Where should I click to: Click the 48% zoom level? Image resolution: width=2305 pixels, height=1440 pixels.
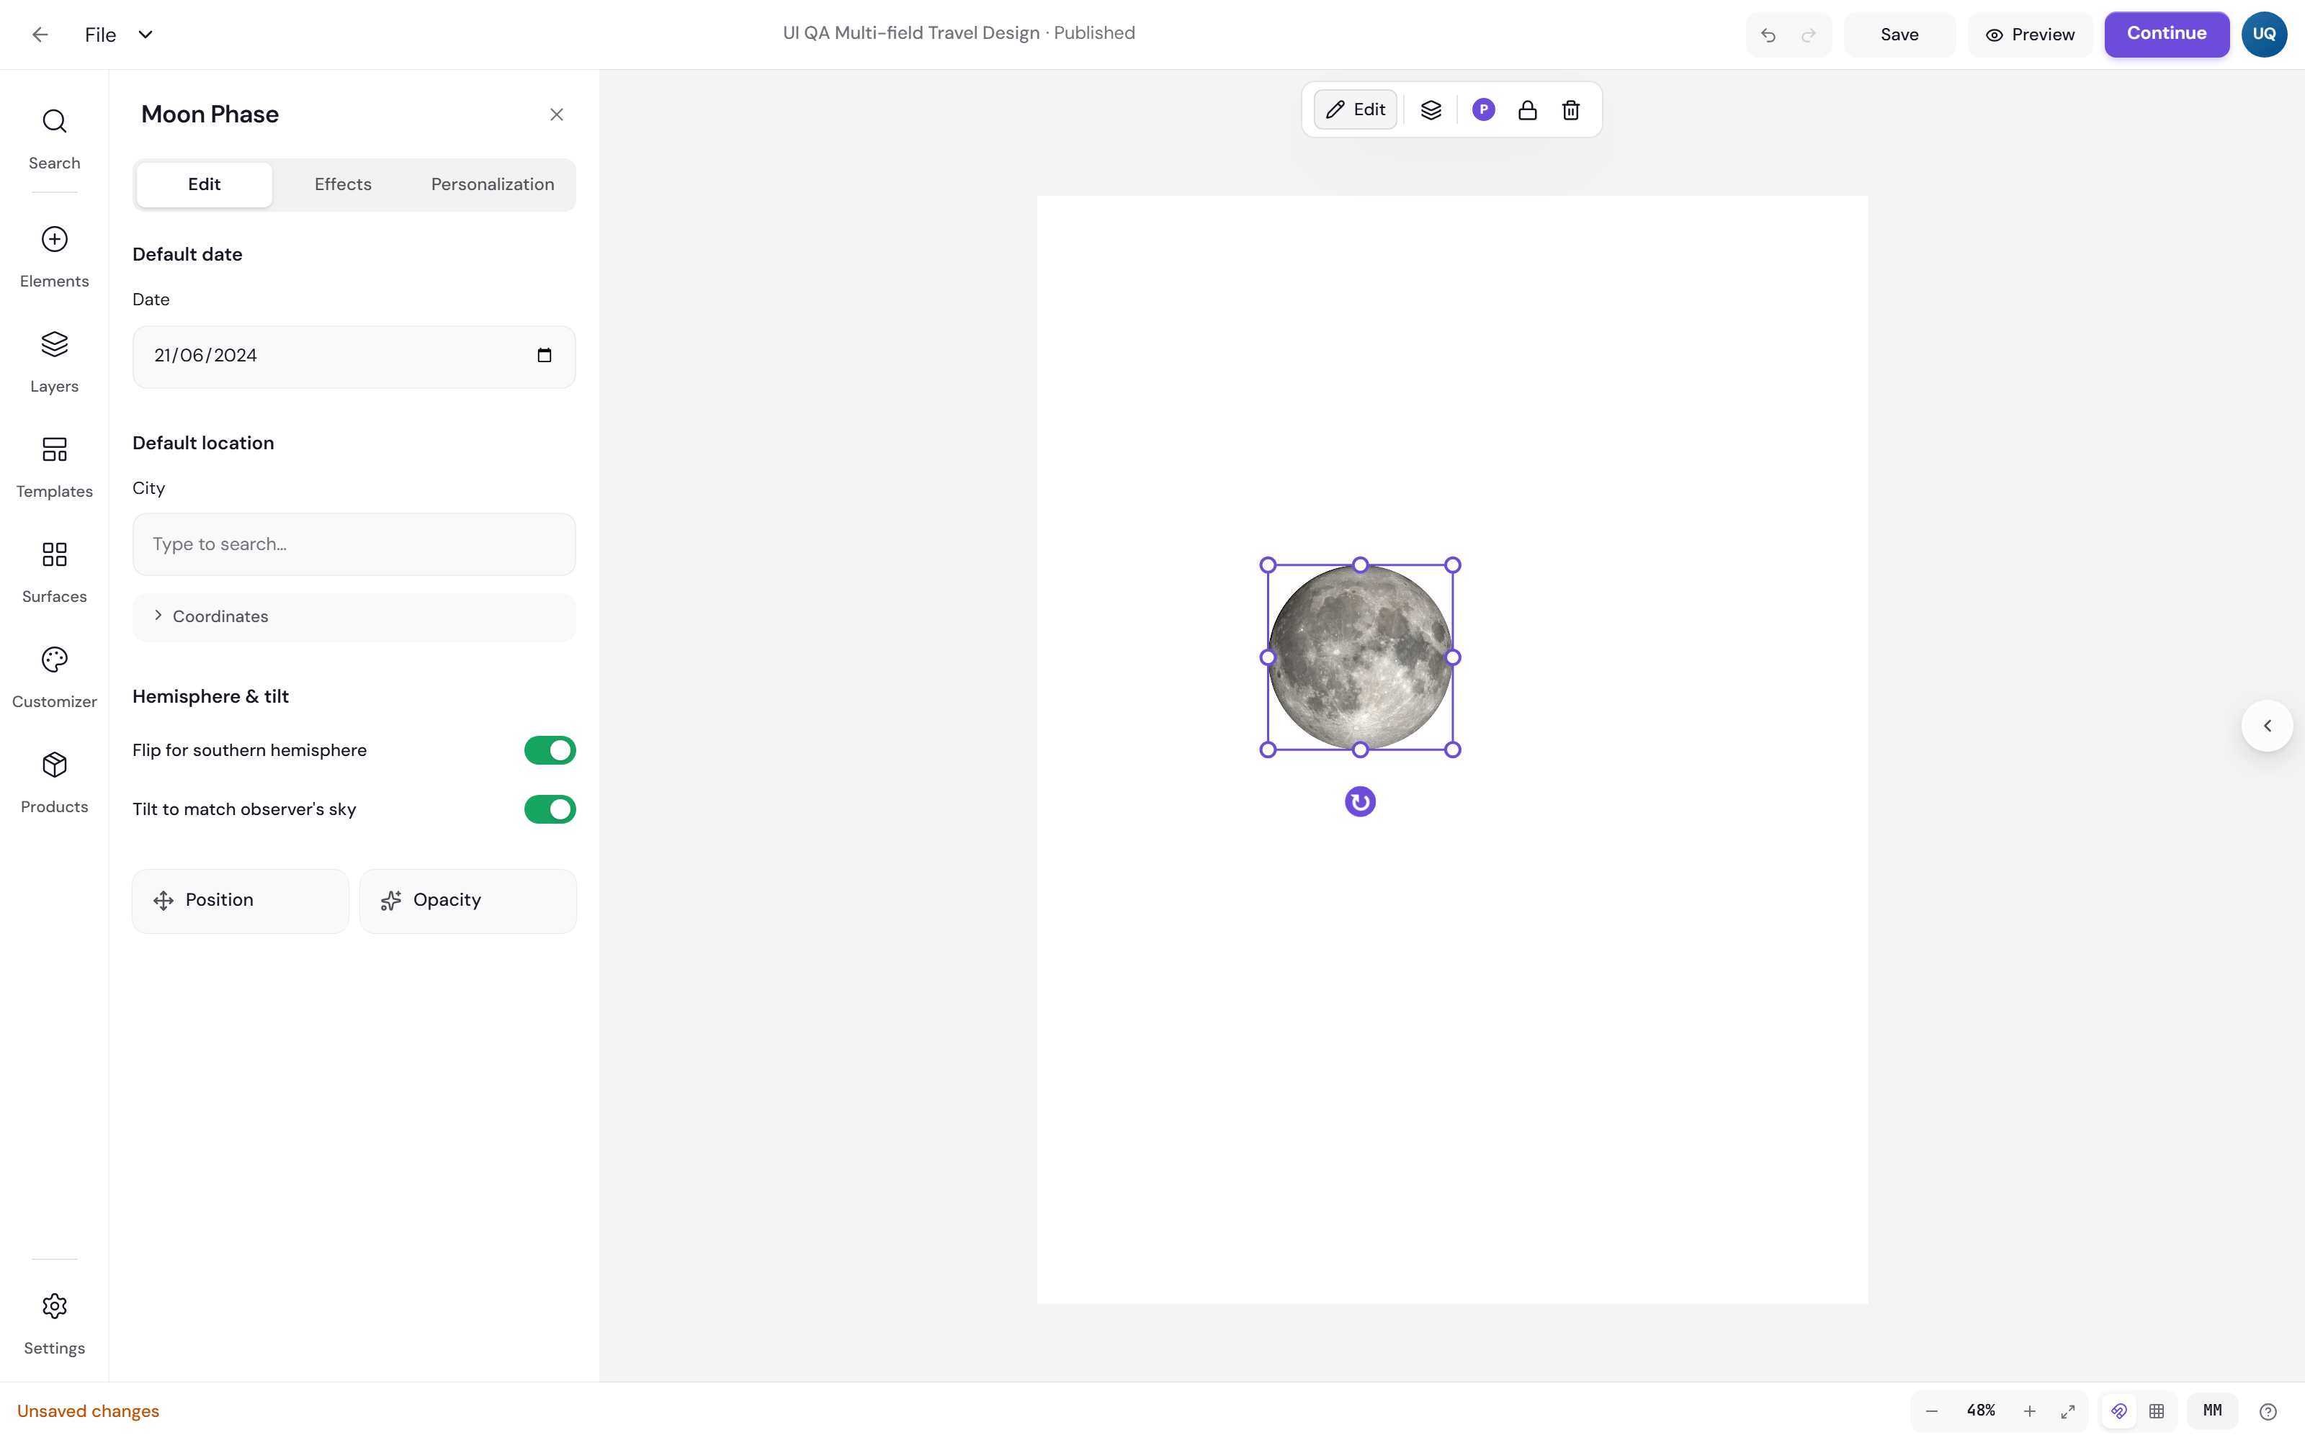point(1981,1410)
